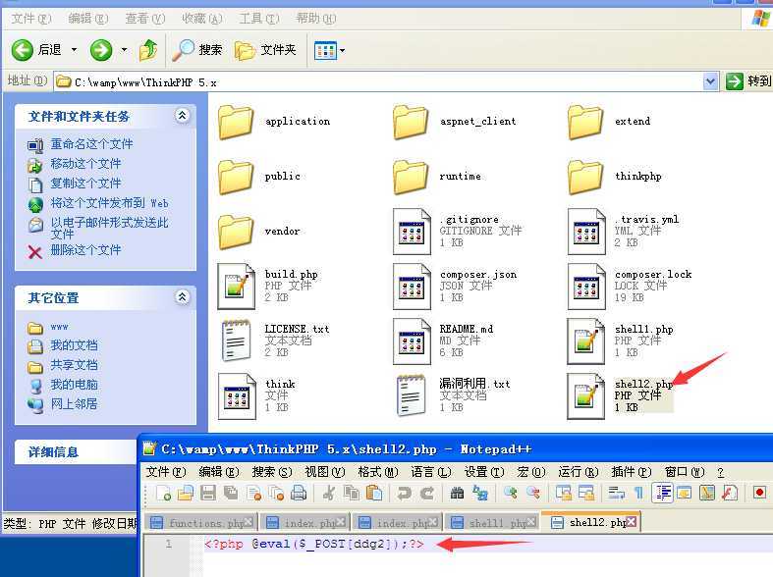Undo the last edit in Notepad++
This screenshot has width=773, height=577.
click(405, 493)
